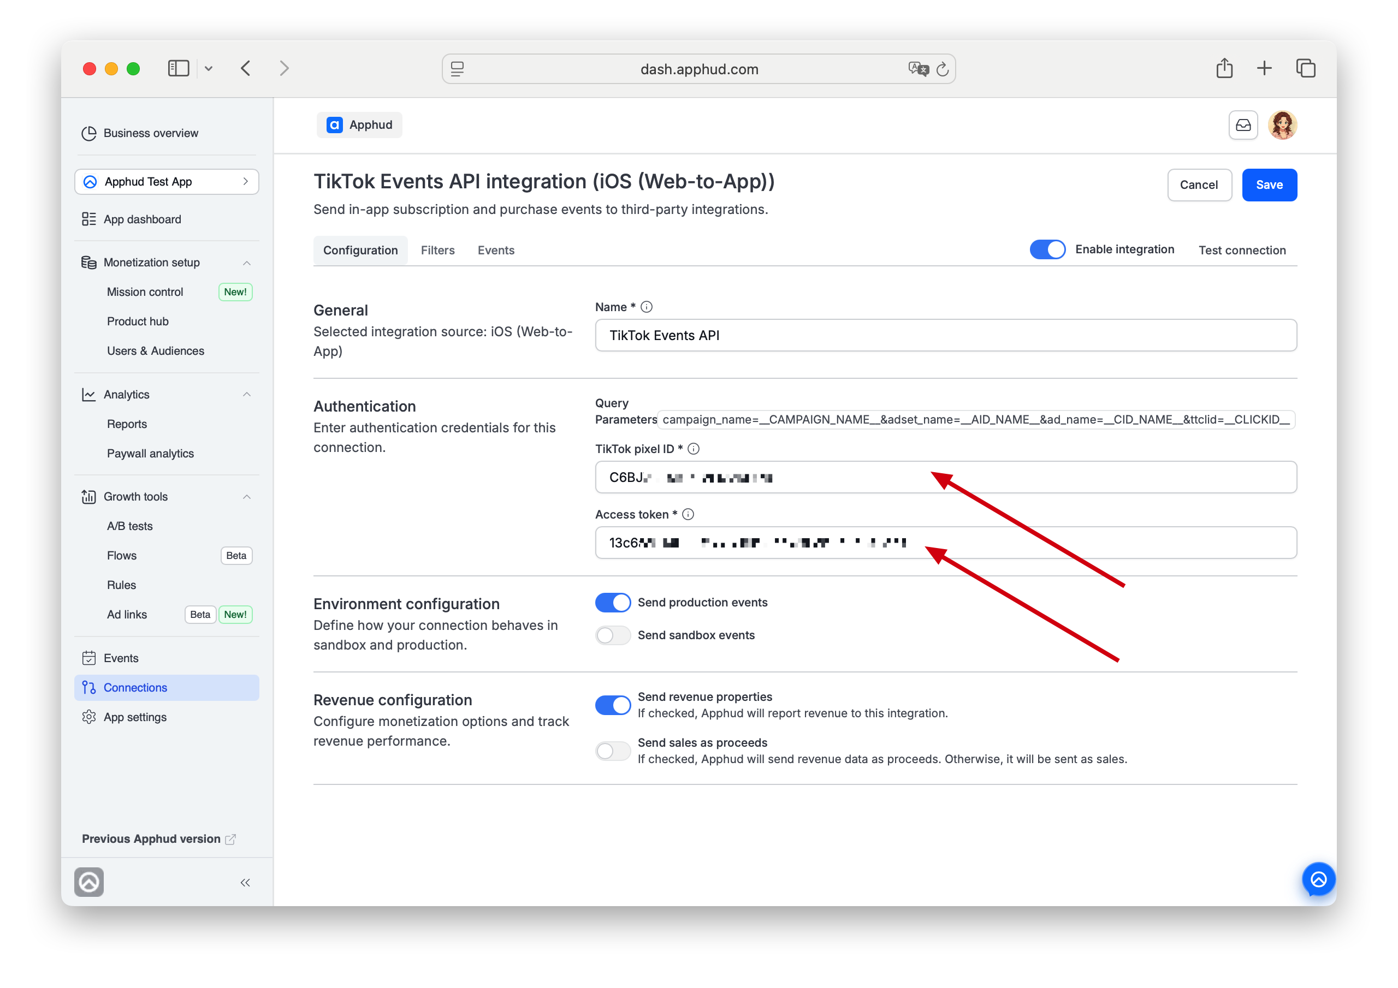The height and width of the screenshot is (988, 1398).
Task: Click the Events calendar icon
Action: (x=89, y=658)
